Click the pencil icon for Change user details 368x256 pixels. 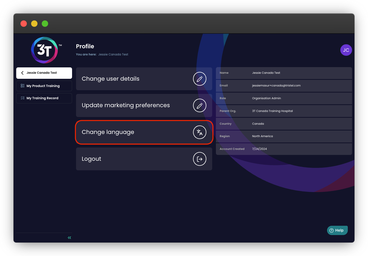pyautogui.click(x=199, y=79)
